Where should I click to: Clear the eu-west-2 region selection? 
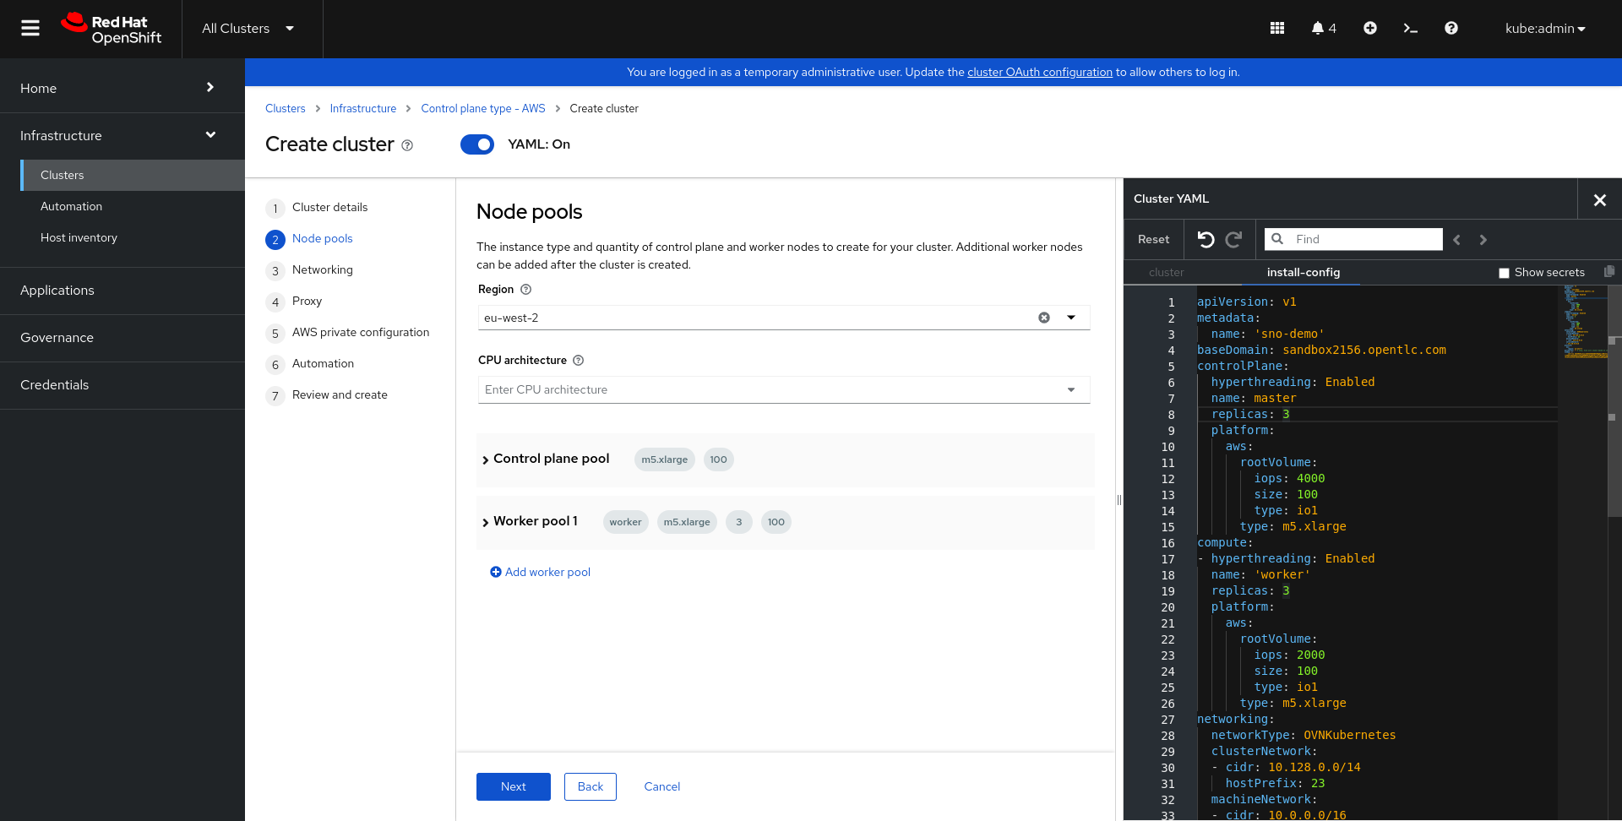[1044, 318]
